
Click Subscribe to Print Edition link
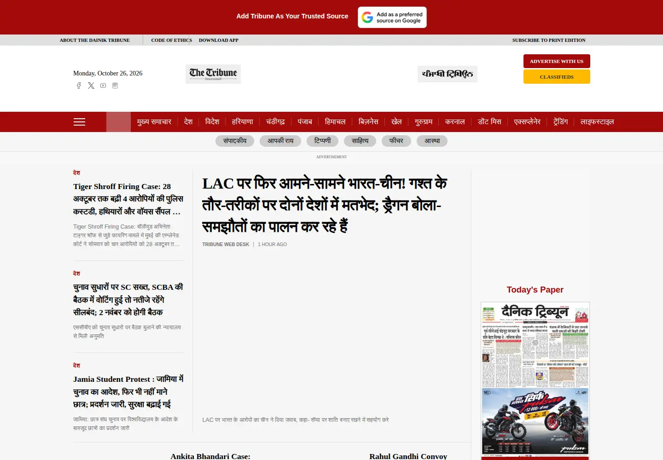click(549, 40)
